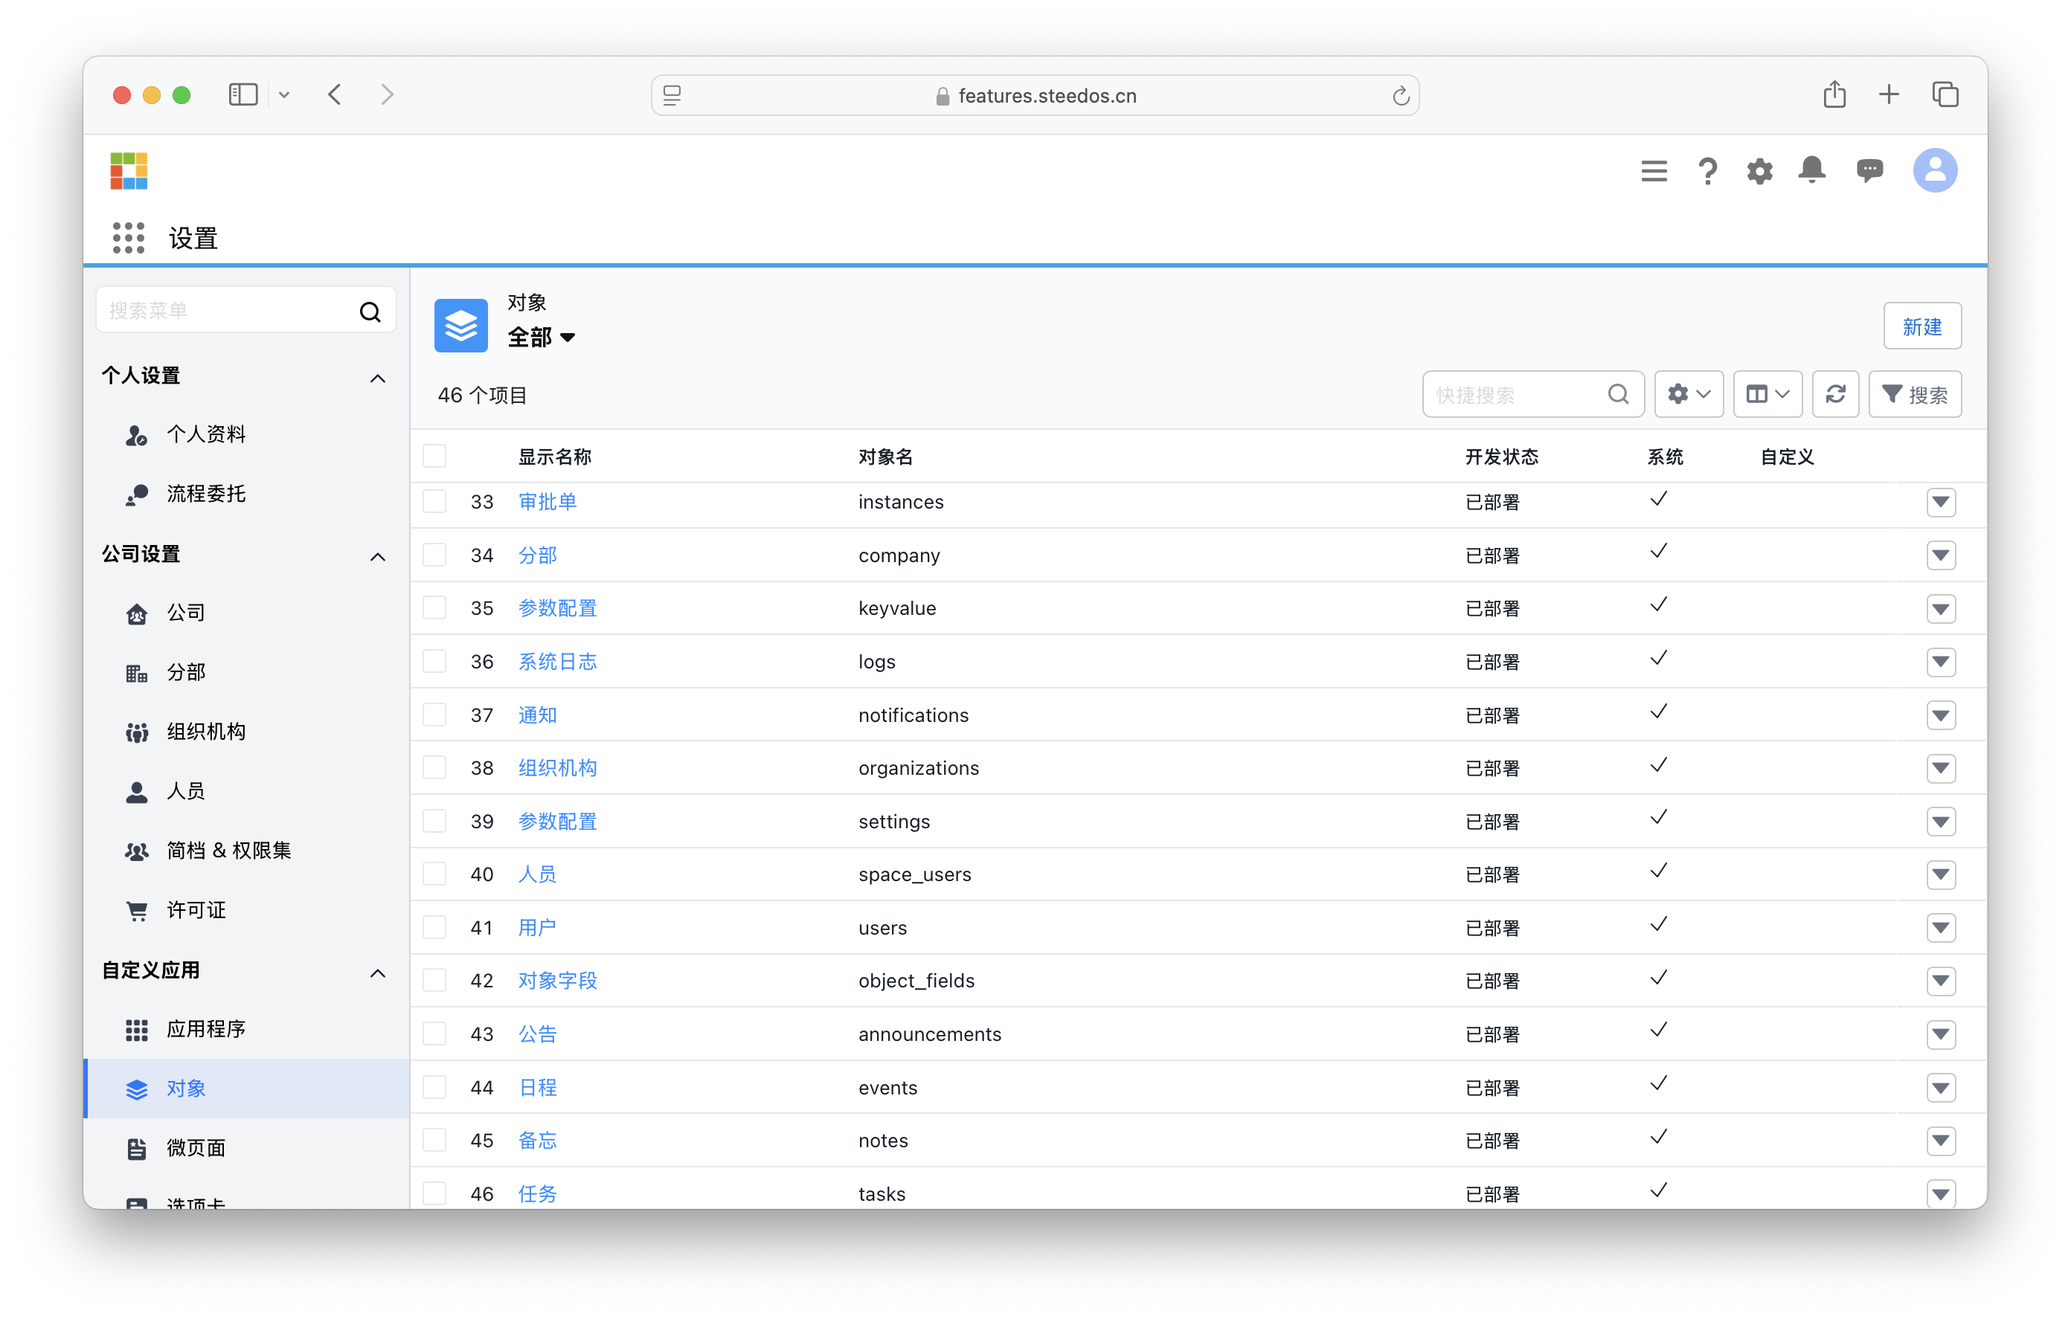Check the row 45 备忘 checkbox
Image resolution: width=2071 pixels, height=1319 pixels.
pos(434,1140)
